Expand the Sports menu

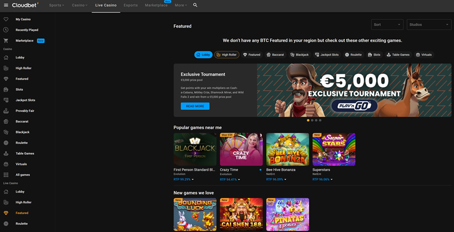point(57,5)
